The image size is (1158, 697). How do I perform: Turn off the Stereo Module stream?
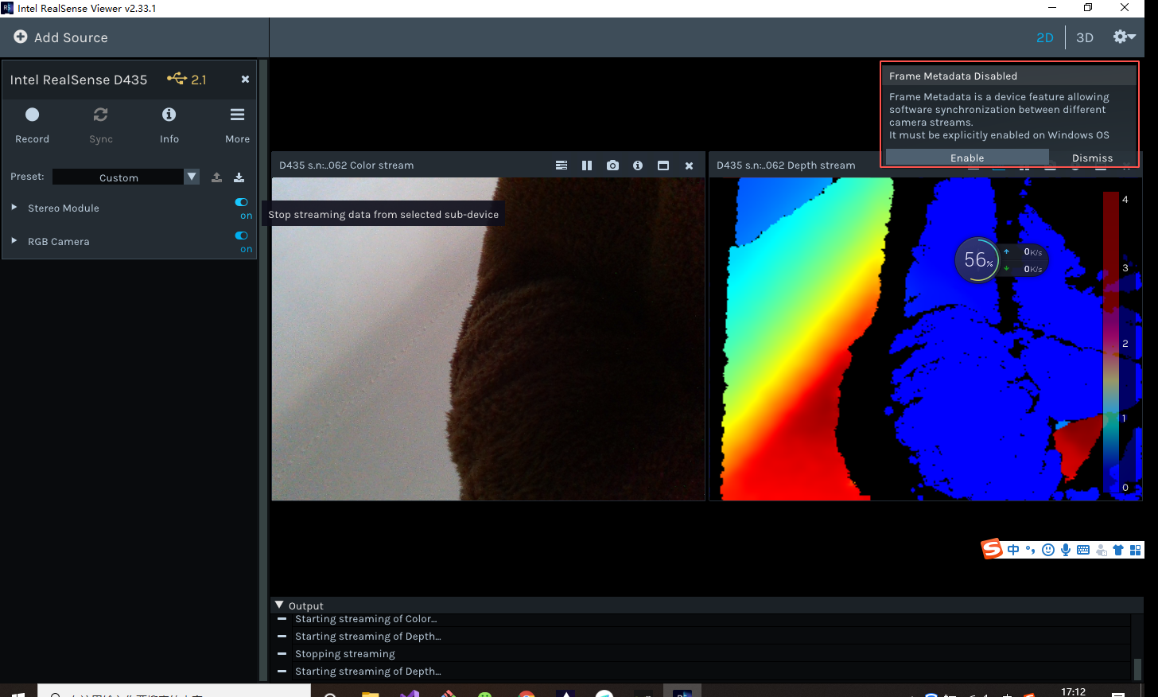click(x=241, y=201)
